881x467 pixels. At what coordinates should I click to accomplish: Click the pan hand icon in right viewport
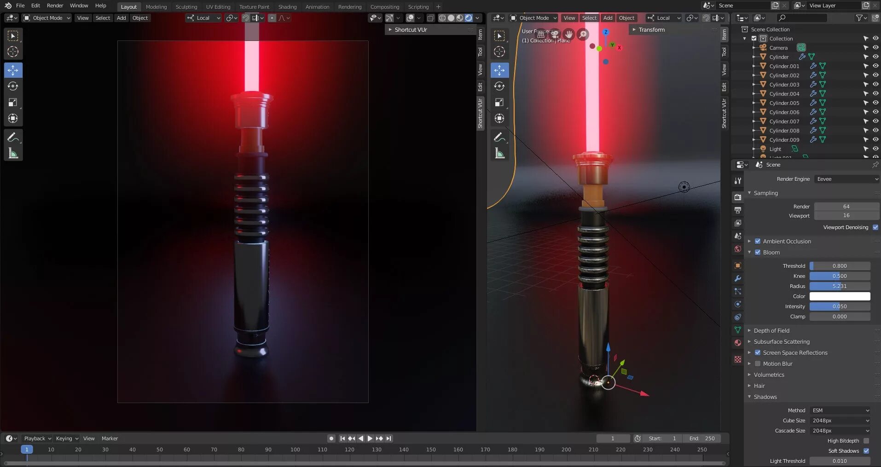pos(569,34)
